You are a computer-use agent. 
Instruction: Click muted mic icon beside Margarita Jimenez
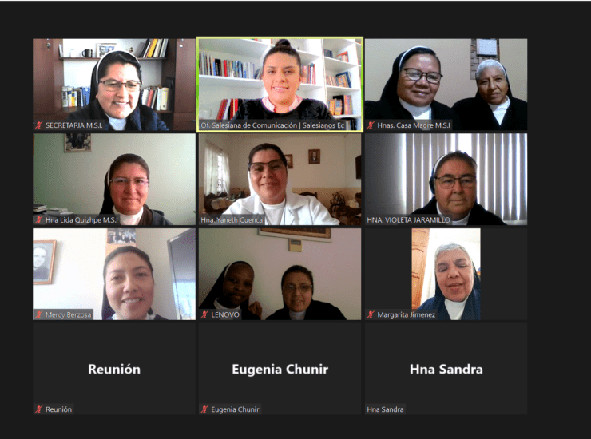(x=371, y=314)
